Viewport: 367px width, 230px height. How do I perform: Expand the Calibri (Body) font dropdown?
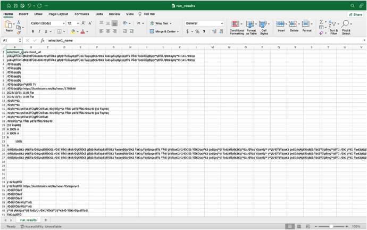[63, 23]
